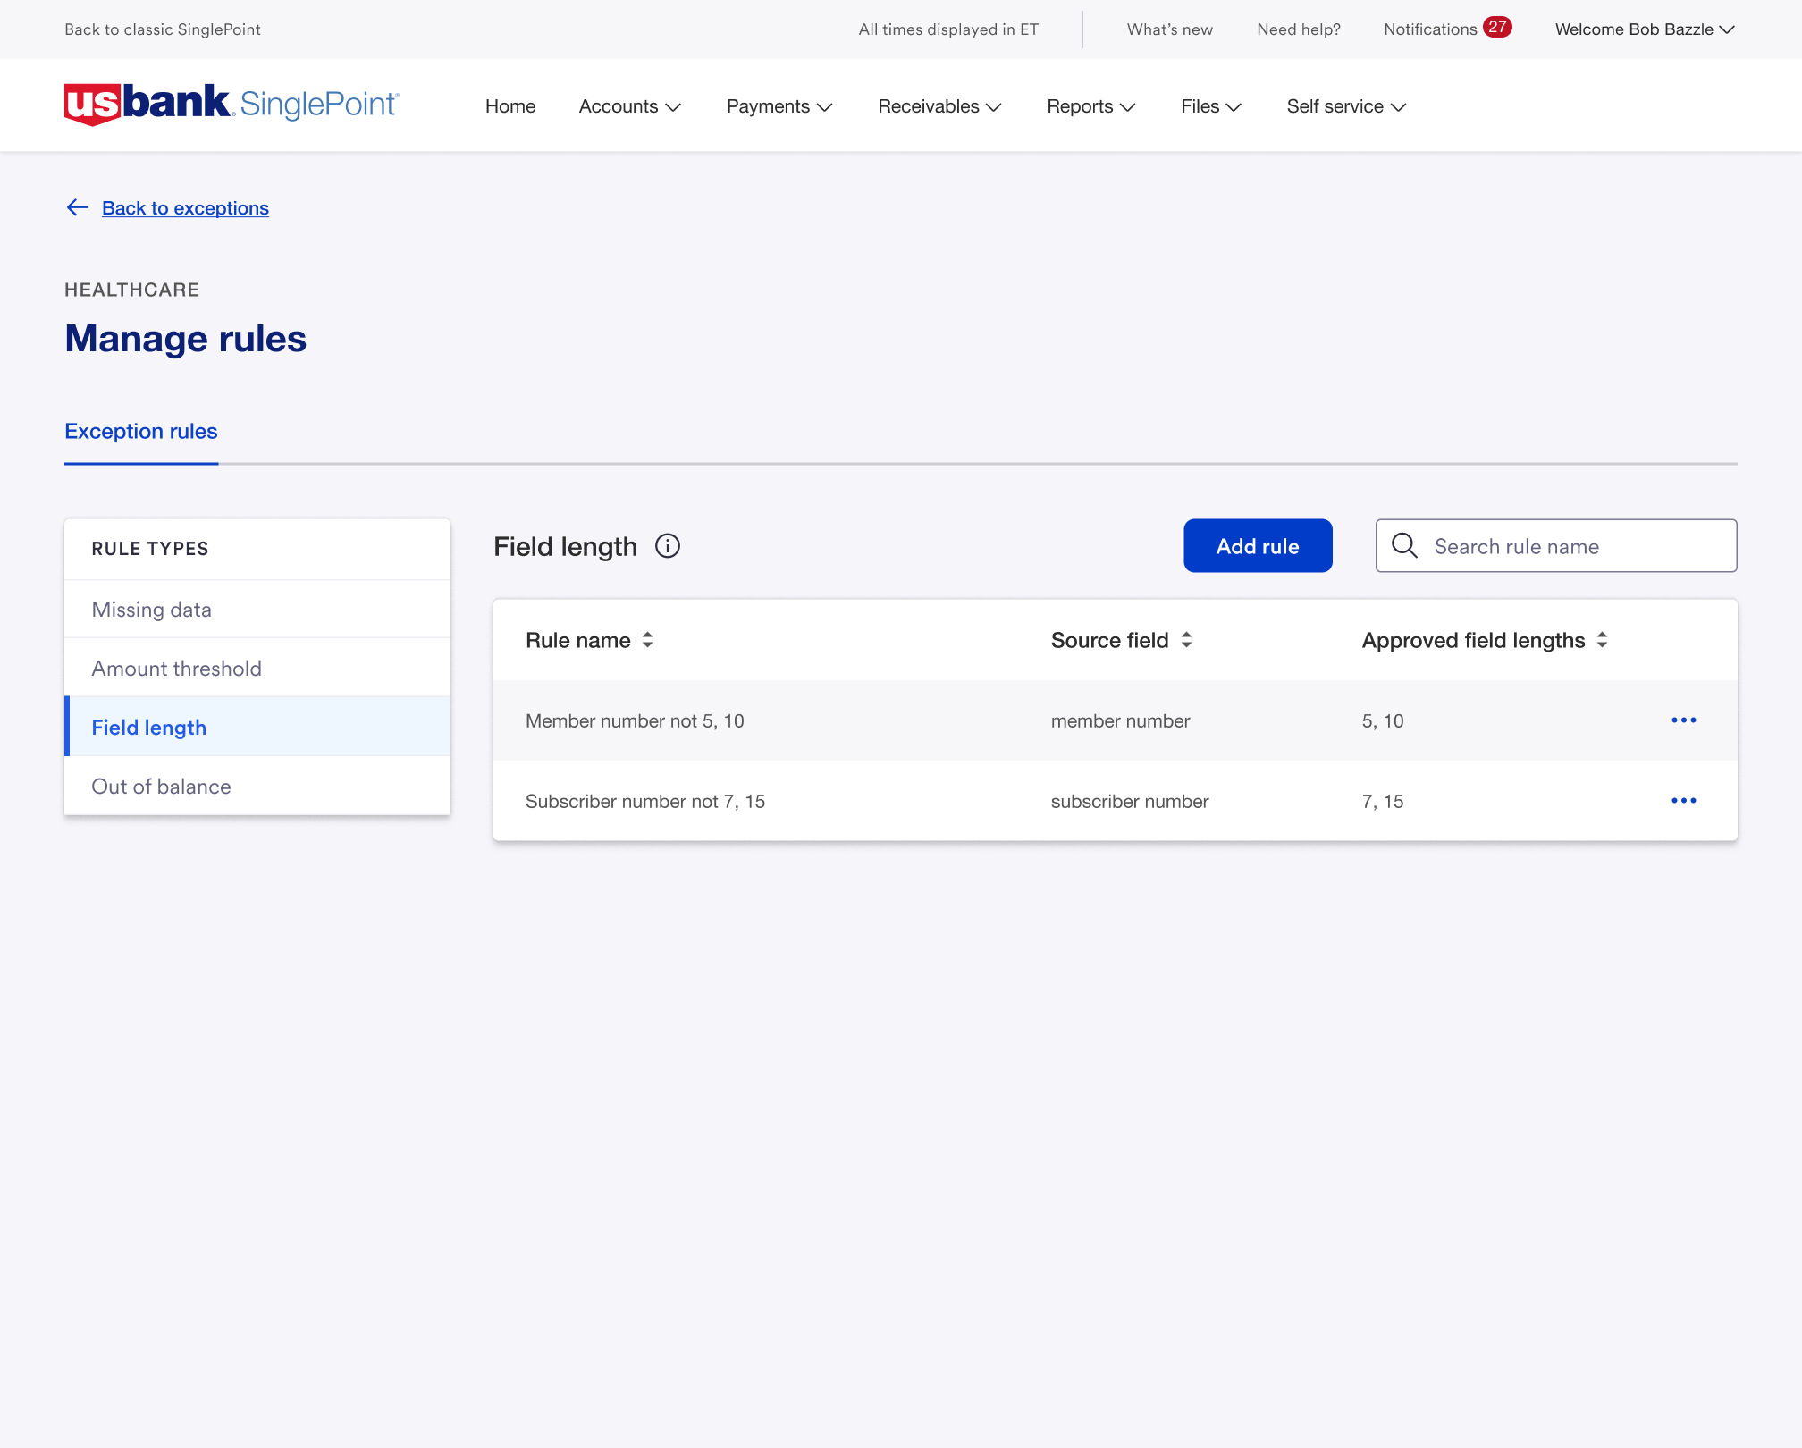The image size is (1802, 1448).
Task: Sort the table by Rule name
Action: point(647,640)
